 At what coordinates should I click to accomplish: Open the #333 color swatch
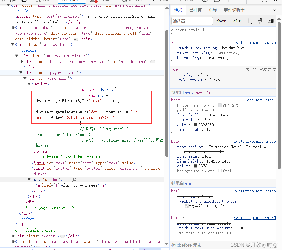click(x=195, y=166)
